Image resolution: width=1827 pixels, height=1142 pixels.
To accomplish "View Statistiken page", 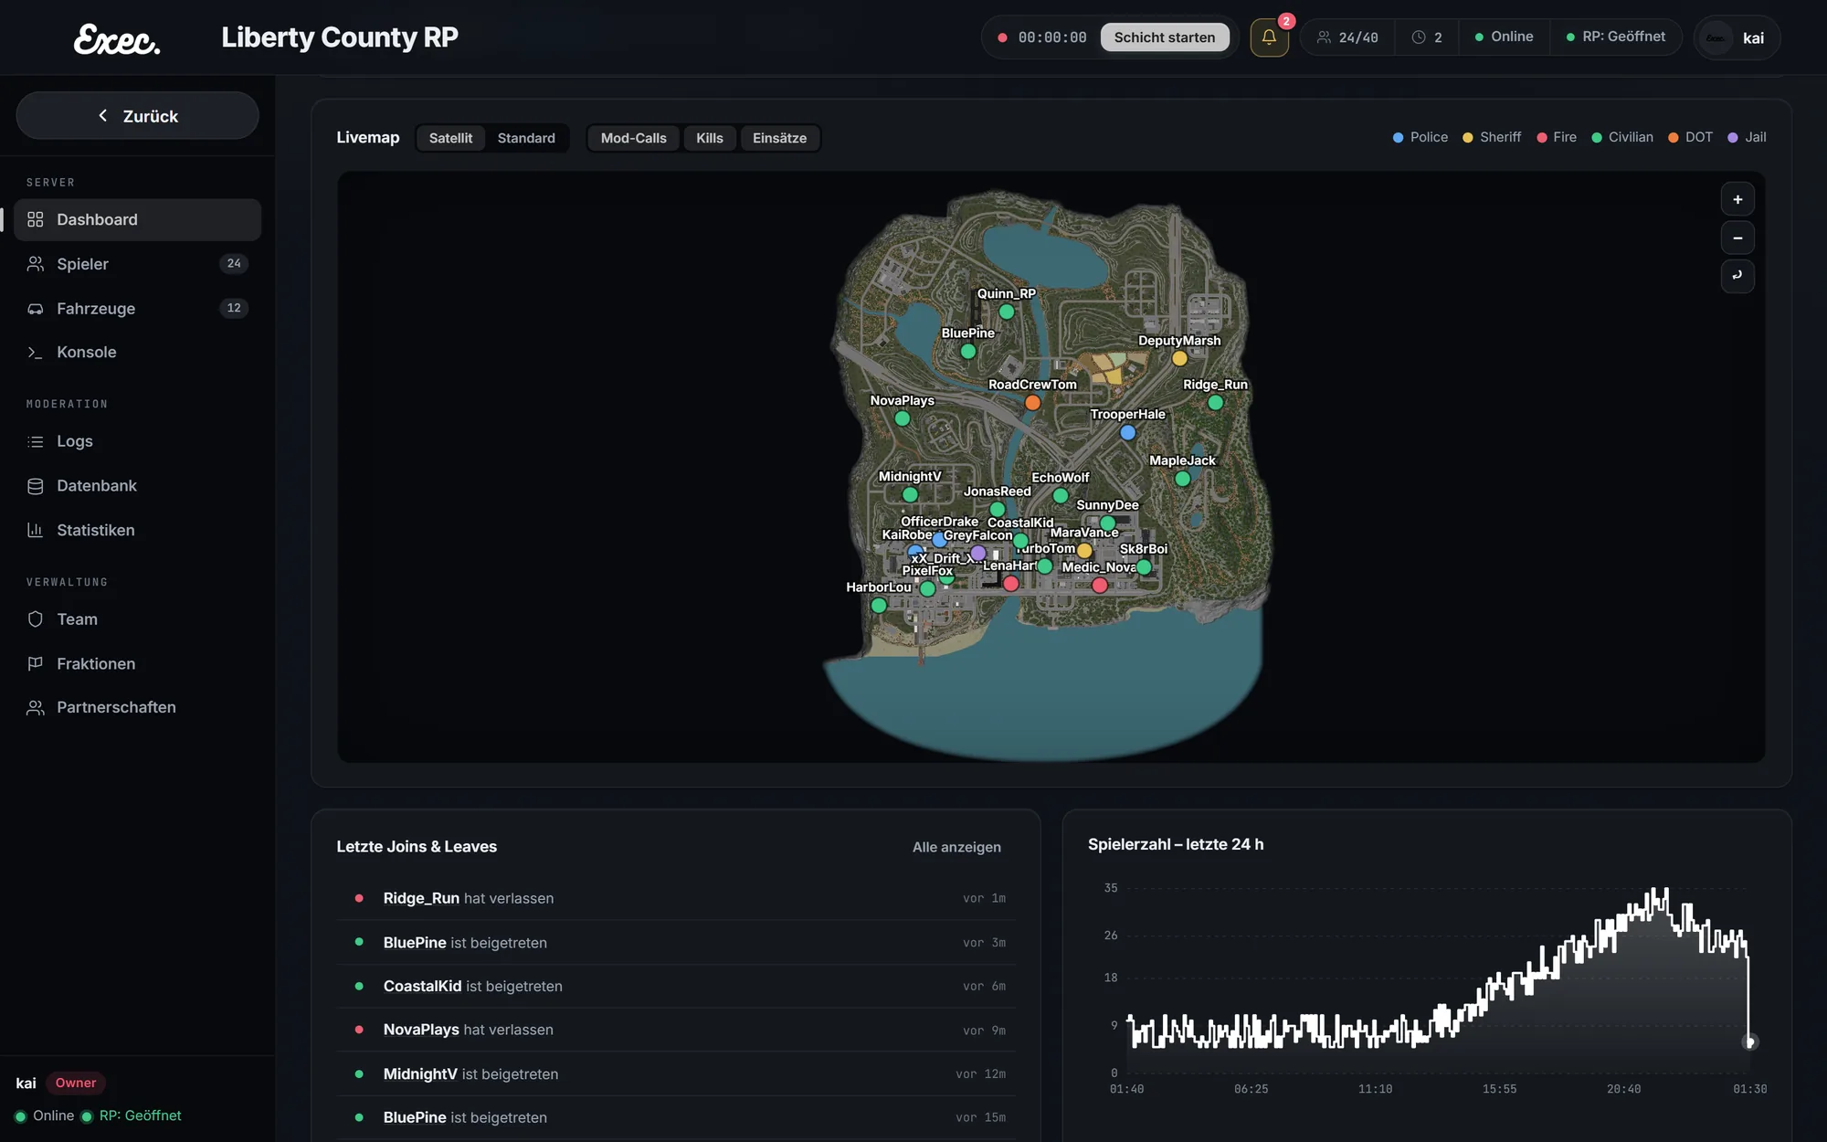I will (137, 530).
